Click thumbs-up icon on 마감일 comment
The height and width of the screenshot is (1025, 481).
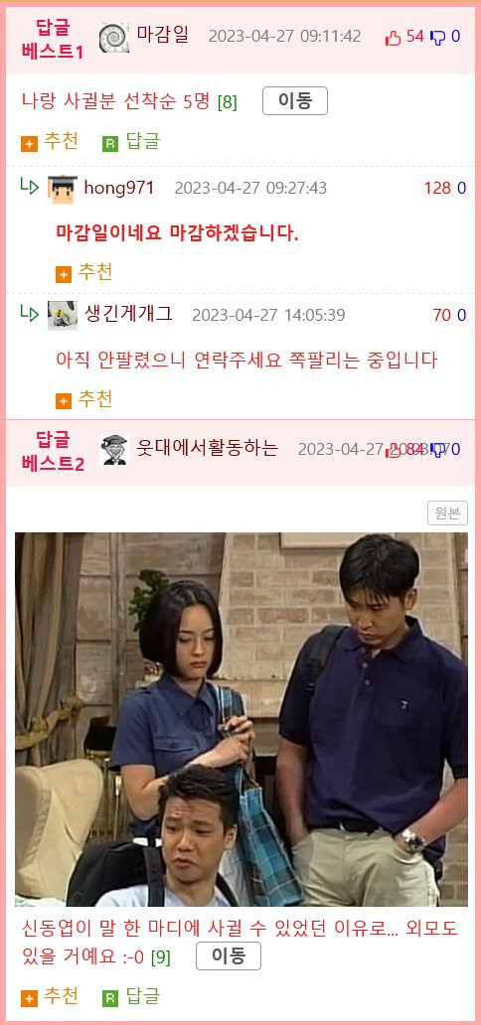(x=393, y=38)
